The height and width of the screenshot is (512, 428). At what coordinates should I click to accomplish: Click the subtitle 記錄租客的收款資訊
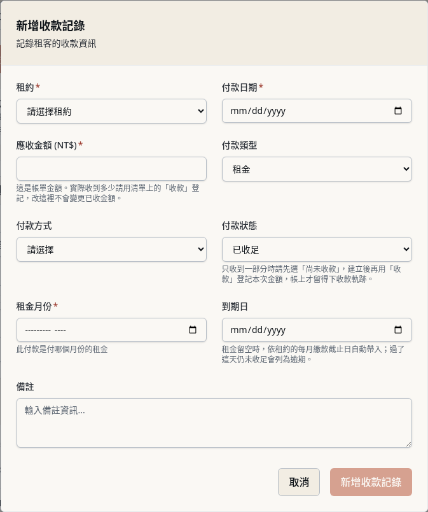tap(56, 43)
